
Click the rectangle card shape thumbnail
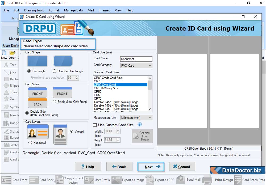tap(37, 61)
